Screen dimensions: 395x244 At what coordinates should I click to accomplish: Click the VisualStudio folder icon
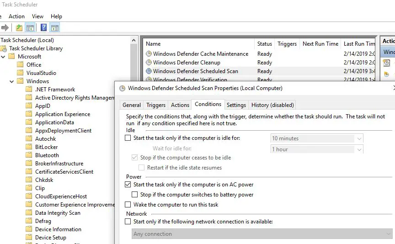[20, 73]
